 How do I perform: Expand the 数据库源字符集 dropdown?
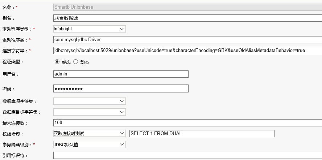click(90, 101)
